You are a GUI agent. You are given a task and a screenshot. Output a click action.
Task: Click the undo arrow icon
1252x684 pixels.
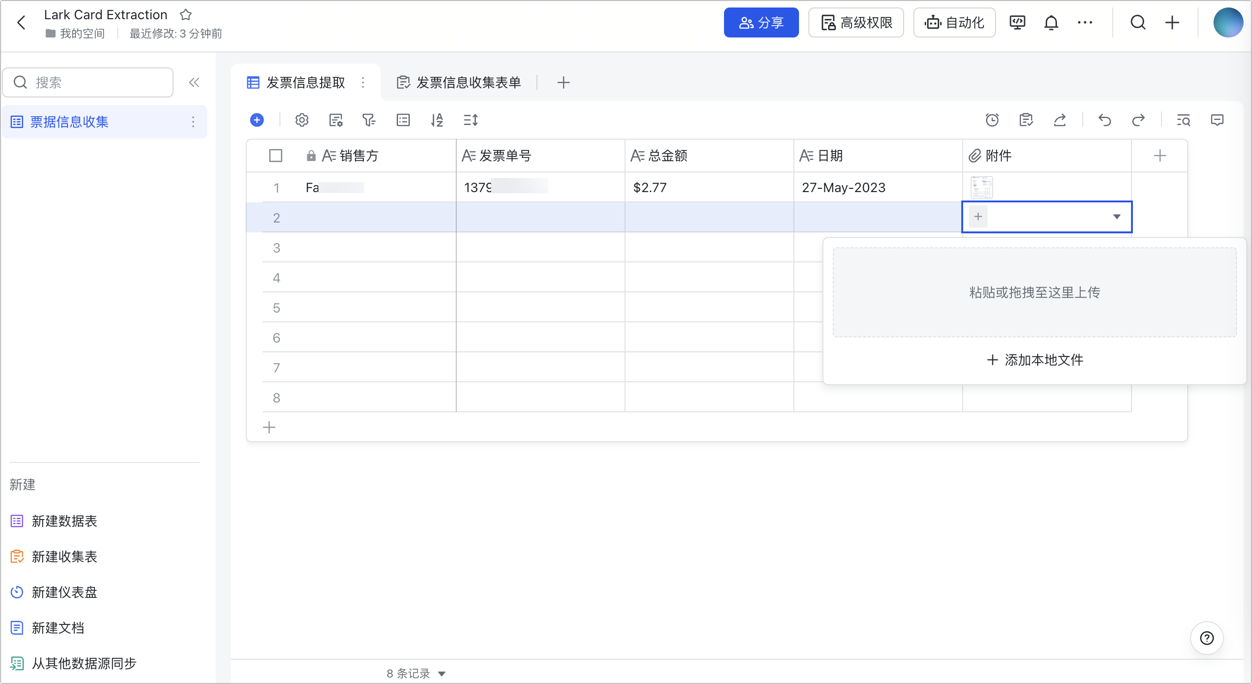pos(1104,120)
